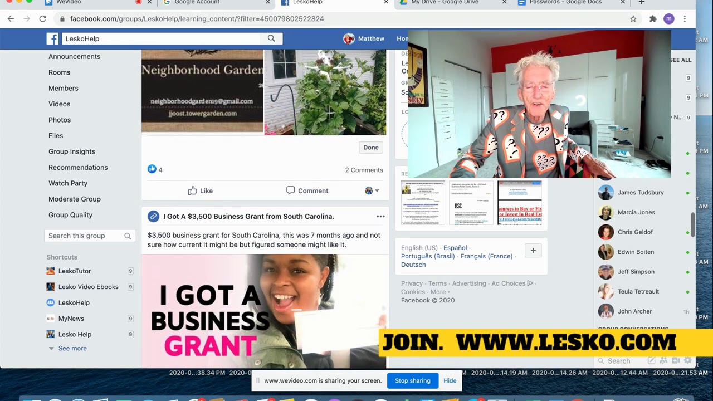Open Files in group sidebar

56,136
